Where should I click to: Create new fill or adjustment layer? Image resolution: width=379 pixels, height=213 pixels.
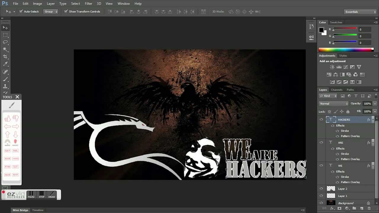point(347,209)
